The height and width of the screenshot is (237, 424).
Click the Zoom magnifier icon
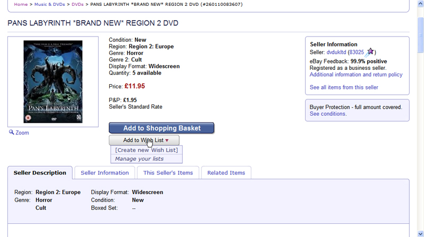tap(11, 132)
